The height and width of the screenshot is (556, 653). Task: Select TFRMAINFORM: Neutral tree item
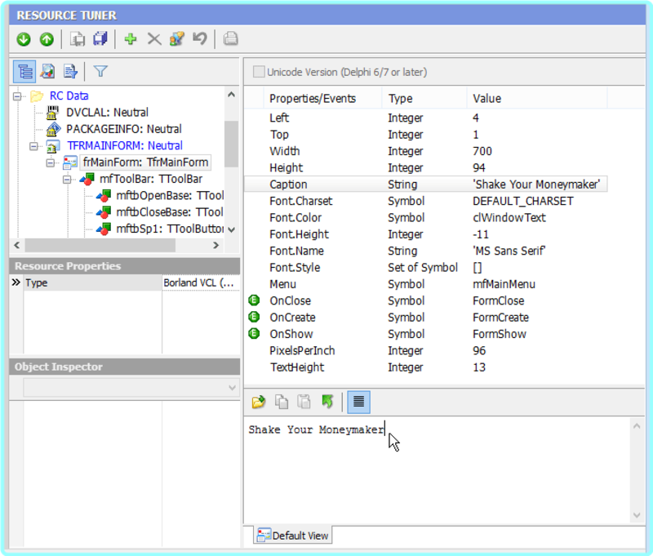[x=125, y=146]
